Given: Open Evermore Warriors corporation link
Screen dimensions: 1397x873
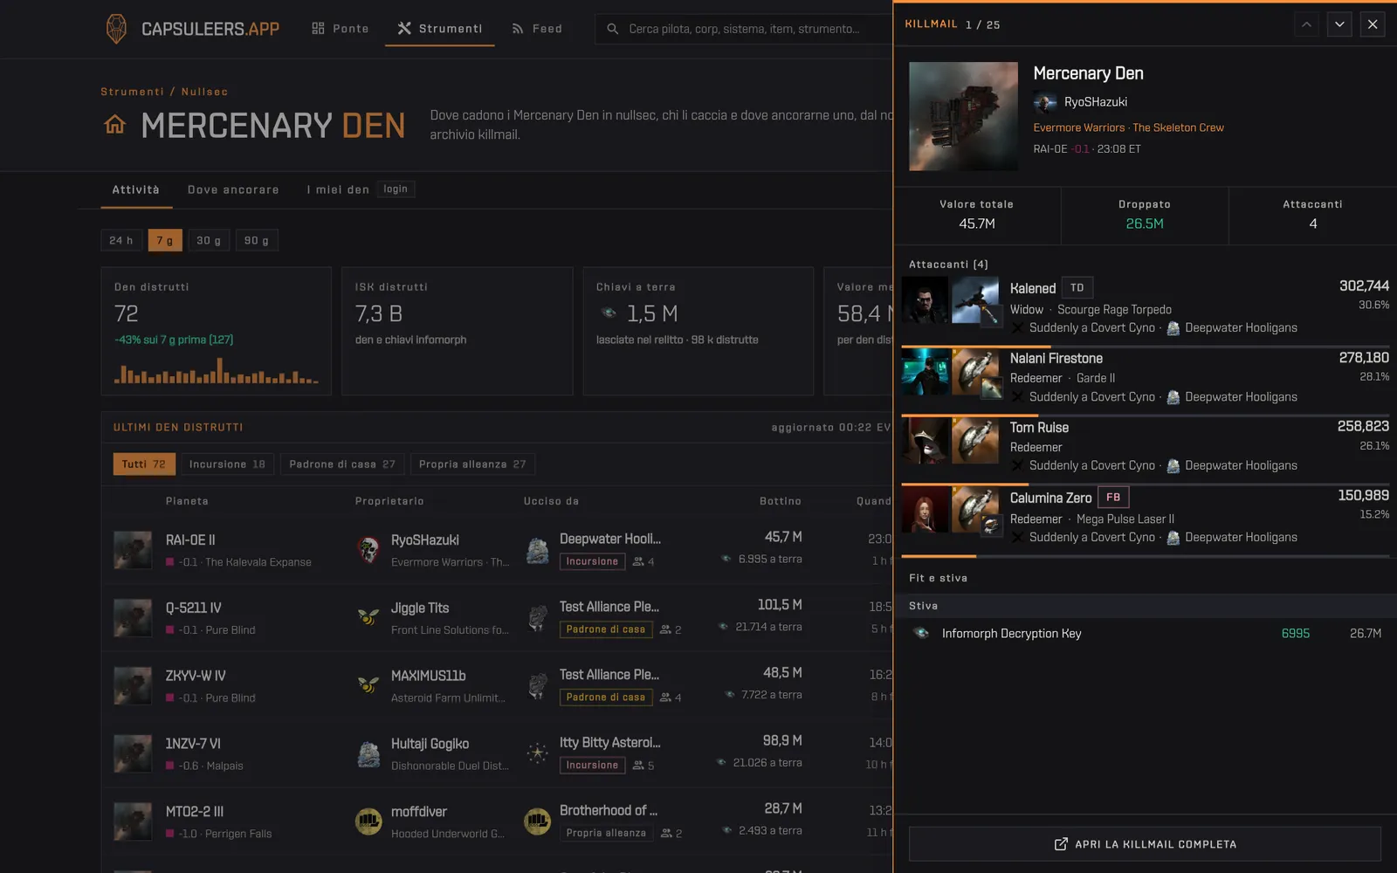Looking at the screenshot, I should coord(1078,127).
